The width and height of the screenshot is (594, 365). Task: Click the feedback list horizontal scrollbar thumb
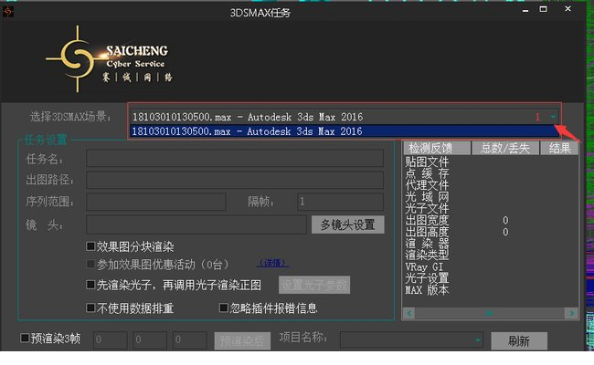tap(489, 313)
